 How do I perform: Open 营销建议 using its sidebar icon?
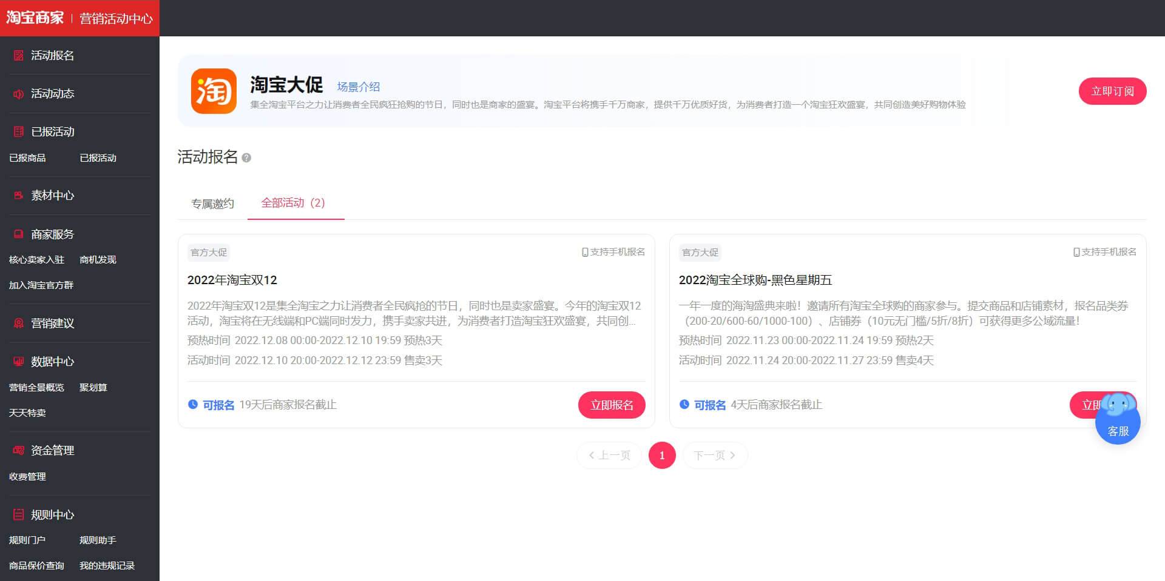point(17,324)
